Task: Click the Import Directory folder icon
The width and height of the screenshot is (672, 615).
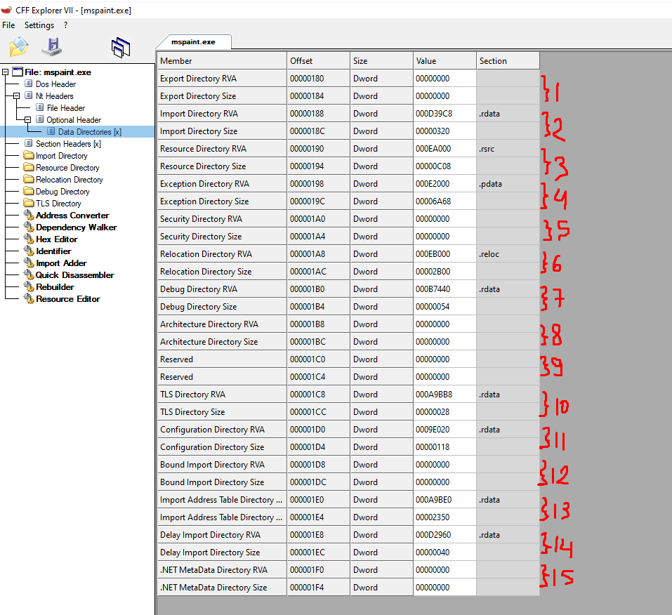Action: coord(29,156)
